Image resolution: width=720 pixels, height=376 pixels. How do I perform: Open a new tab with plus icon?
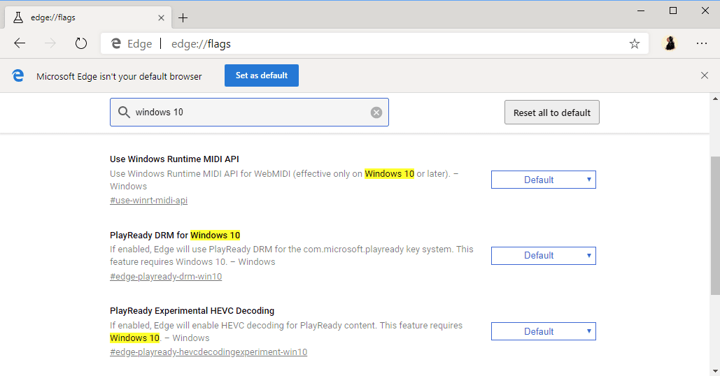tap(183, 18)
